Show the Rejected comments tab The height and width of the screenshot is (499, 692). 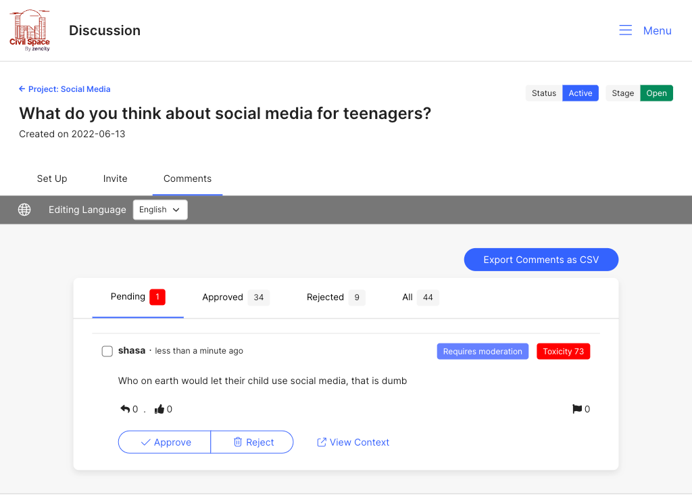coord(336,298)
